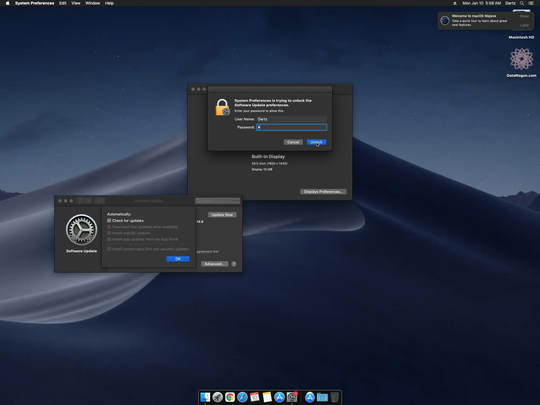Image resolution: width=540 pixels, height=405 pixels.
Task: Open the Help menu
Action: coord(109,3)
